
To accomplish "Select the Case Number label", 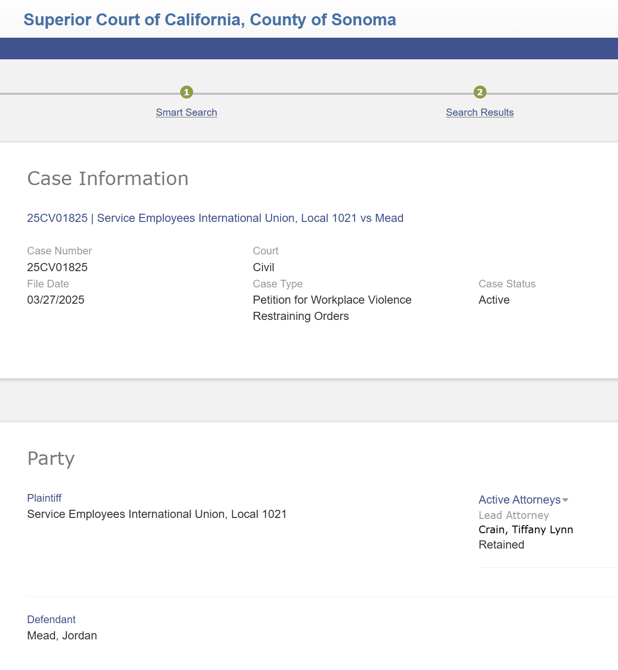I will point(59,251).
